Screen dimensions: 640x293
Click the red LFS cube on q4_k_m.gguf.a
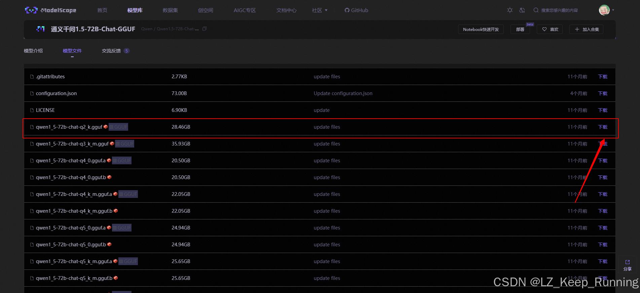click(115, 194)
